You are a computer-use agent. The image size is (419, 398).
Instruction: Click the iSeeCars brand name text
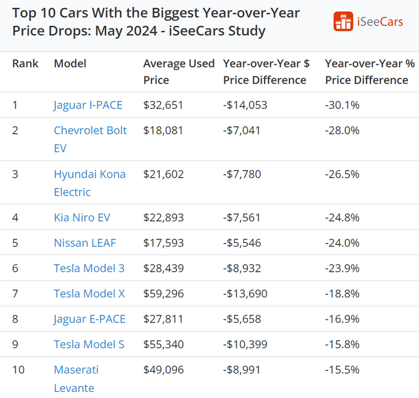pos(380,22)
